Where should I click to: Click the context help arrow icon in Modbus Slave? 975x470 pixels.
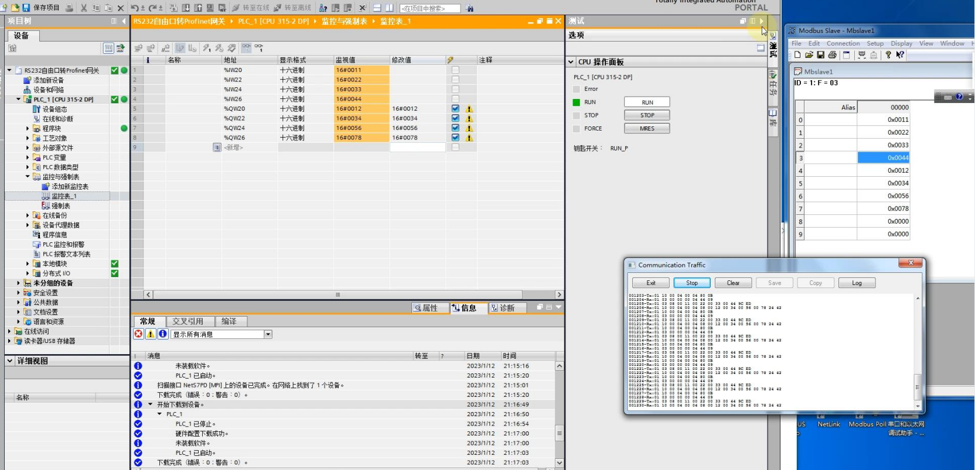pyautogui.click(x=900, y=54)
